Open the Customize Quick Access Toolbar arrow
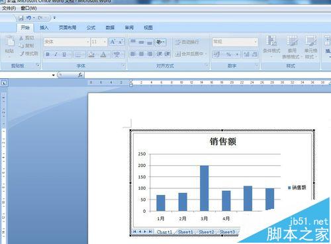The height and width of the screenshot is (244, 331). (x=54, y=18)
